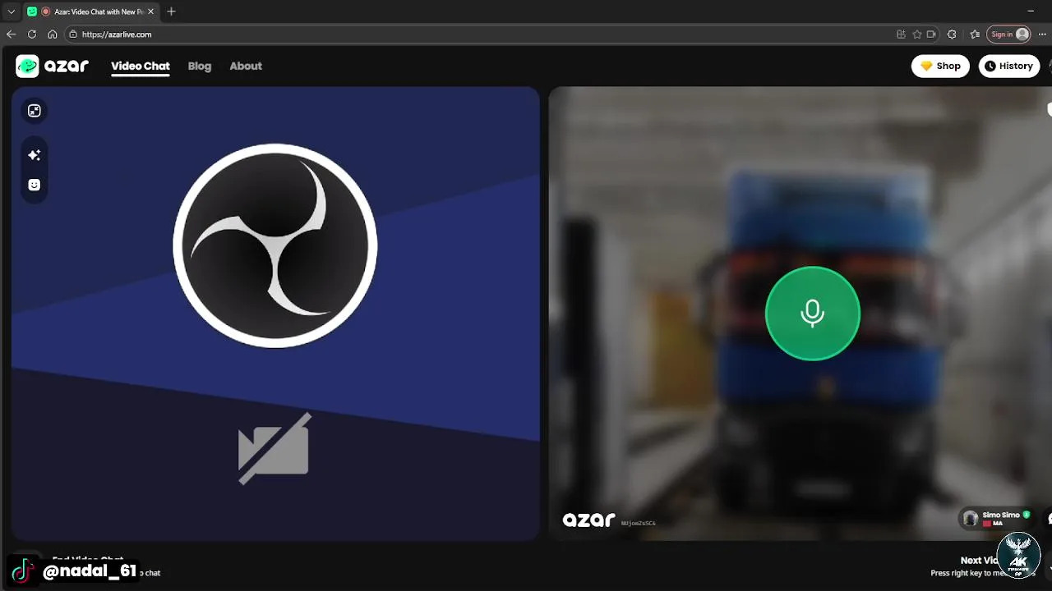Expand the local video to fullscreen
This screenshot has height=591, width=1052.
(x=35, y=111)
